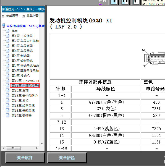Screen dimensions: 165x167
Task: Select 第8章 驾驶员信息 chapter
Action: pyautogui.click(x=25, y=71)
